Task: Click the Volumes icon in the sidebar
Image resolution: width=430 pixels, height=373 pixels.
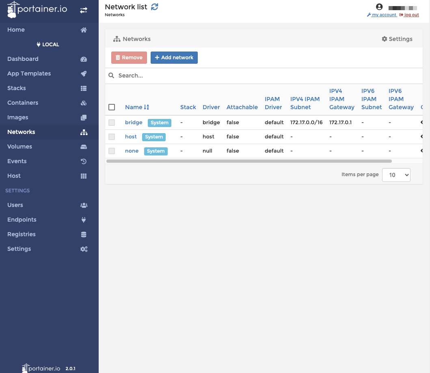Action: pyautogui.click(x=84, y=147)
